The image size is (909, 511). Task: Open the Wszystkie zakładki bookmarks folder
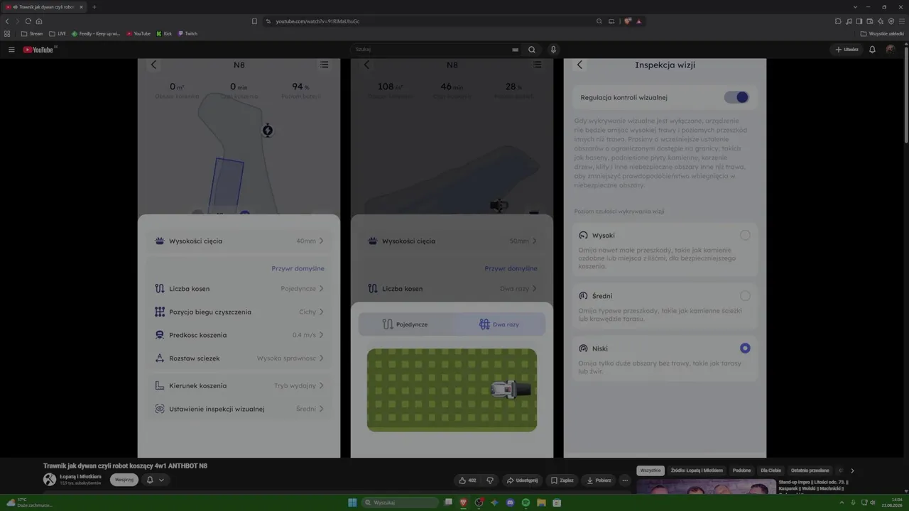(883, 33)
